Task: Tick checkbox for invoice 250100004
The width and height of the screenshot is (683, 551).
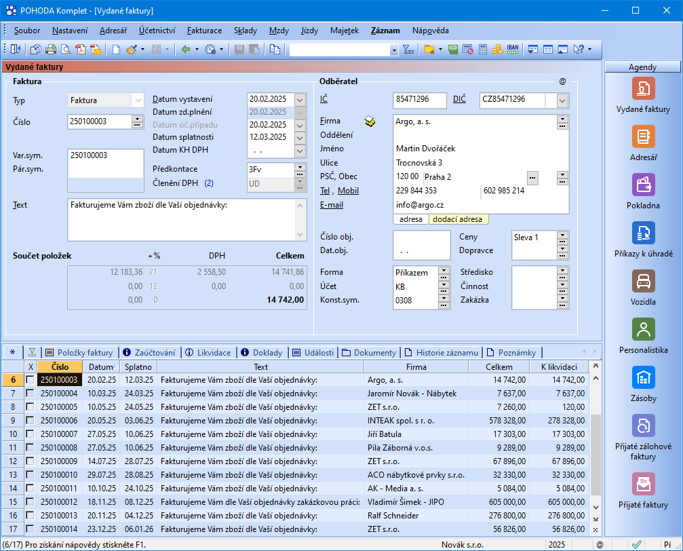Action: 30,393
